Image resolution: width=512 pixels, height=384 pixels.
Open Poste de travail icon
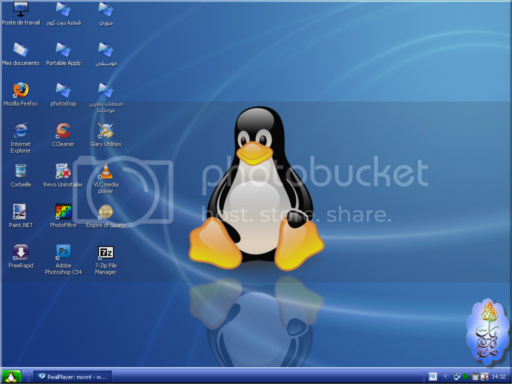pos(20,9)
